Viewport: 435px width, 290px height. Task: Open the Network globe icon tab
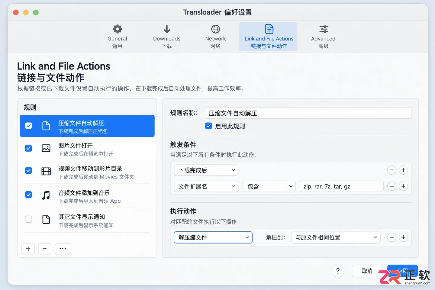[x=215, y=29]
